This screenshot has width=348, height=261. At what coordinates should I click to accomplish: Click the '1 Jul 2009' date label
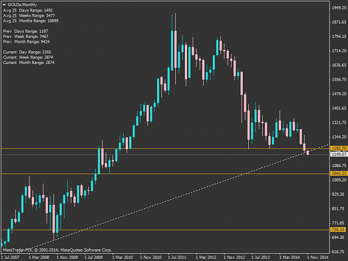(94, 257)
